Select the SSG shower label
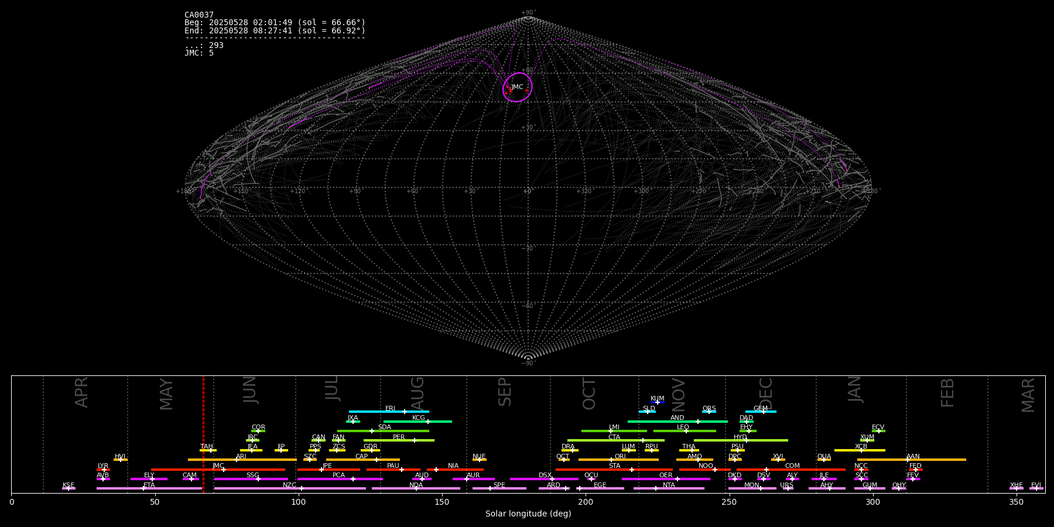Image resolution: width=1054 pixels, height=527 pixels. coord(252,475)
